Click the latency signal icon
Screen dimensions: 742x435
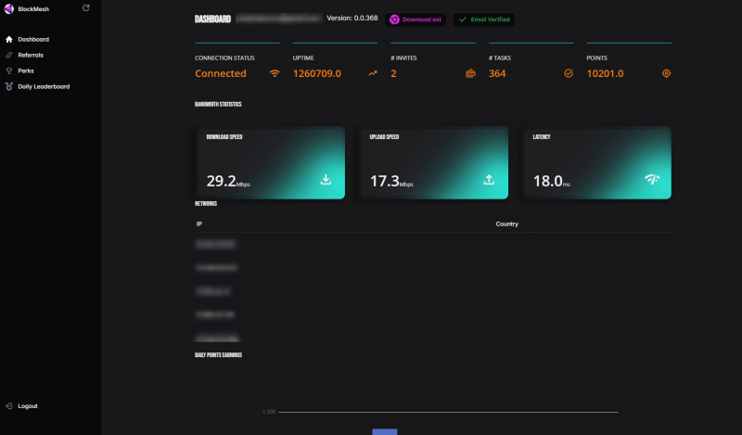[652, 180]
